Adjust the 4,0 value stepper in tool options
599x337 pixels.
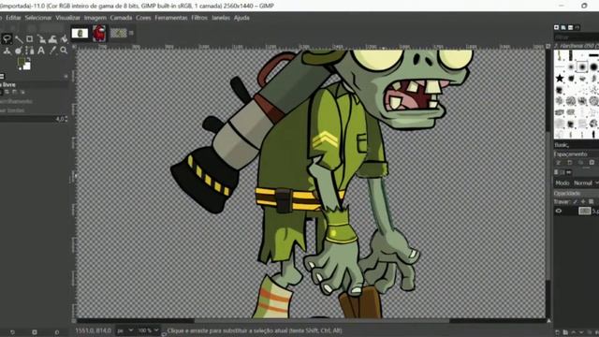pyautogui.click(x=66, y=119)
